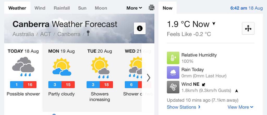Open the info button in forecast header
Viewport: 267px width, 115px height.
pyautogui.click(x=140, y=28)
